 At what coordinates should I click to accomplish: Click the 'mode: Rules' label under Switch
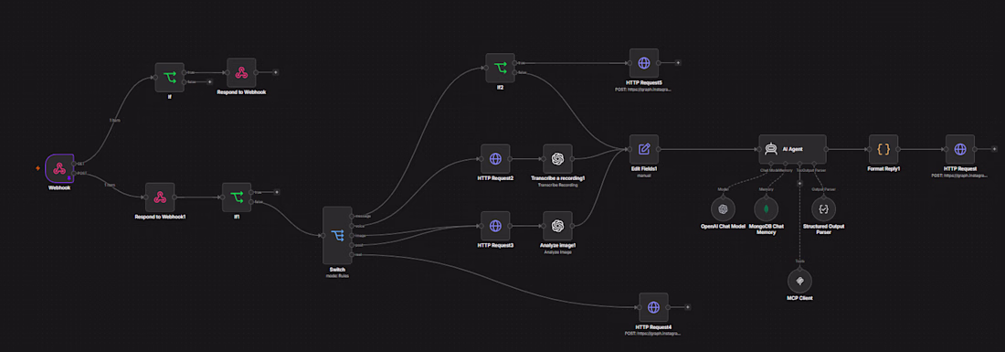(337, 276)
